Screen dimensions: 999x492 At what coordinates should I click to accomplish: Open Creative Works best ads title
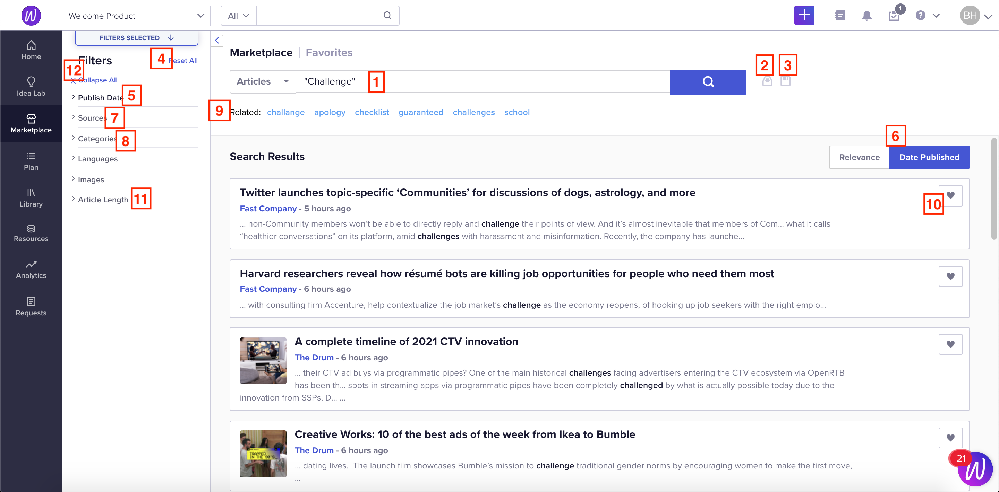464,434
